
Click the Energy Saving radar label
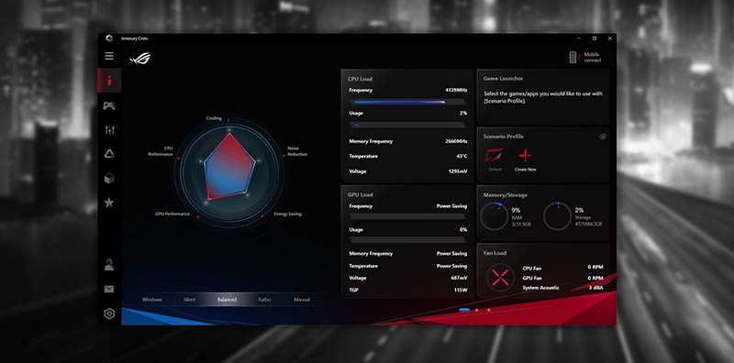coord(287,214)
